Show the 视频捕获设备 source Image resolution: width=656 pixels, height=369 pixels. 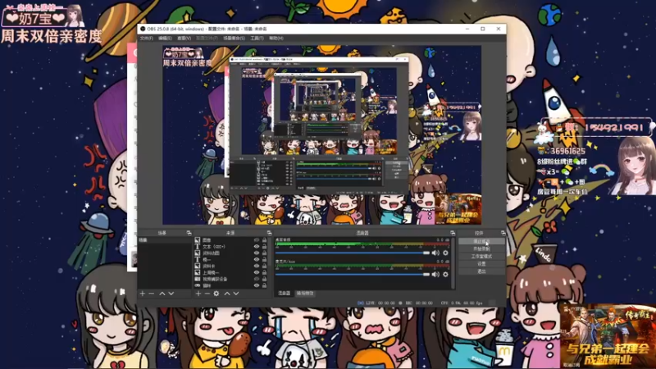(257, 279)
